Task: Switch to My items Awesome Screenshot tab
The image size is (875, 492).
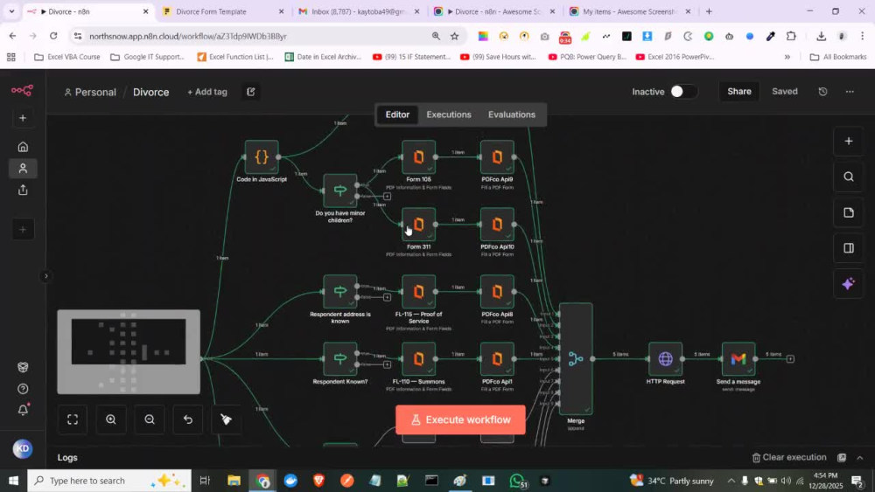Action: coord(630,11)
